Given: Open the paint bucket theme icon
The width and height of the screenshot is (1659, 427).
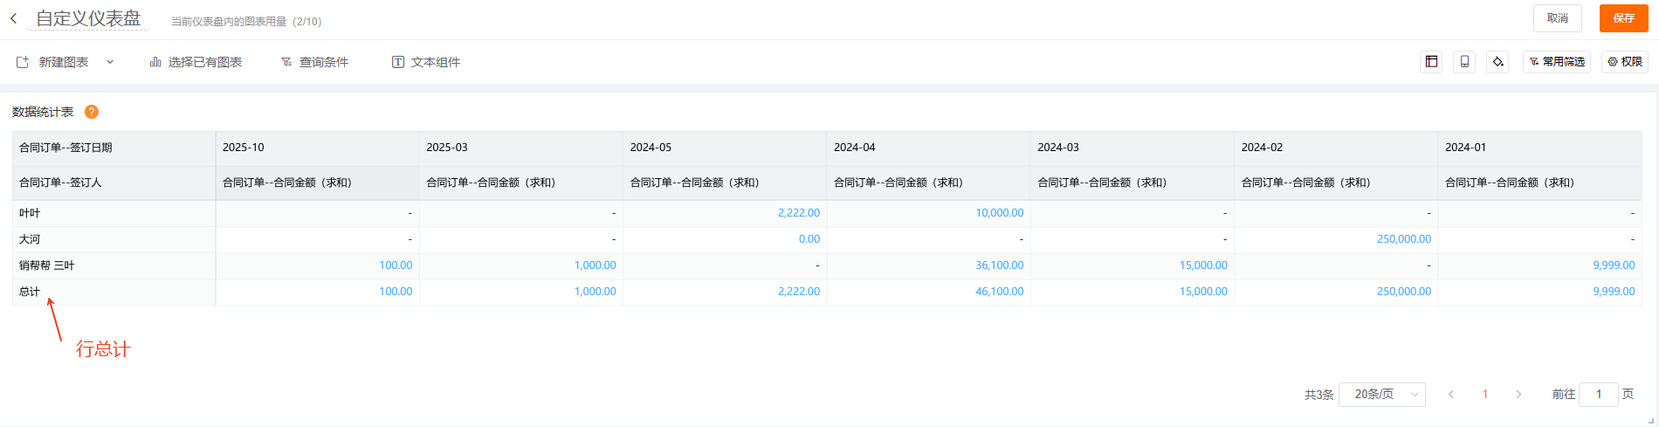Looking at the screenshot, I should point(1497,62).
